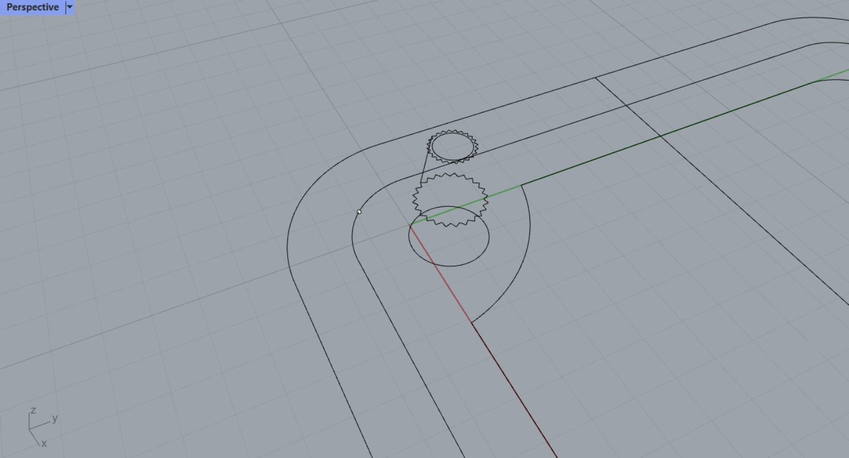Select the white point on the curve
The image size is (849, 458).
pyautogui.click(x=359, y=212)
